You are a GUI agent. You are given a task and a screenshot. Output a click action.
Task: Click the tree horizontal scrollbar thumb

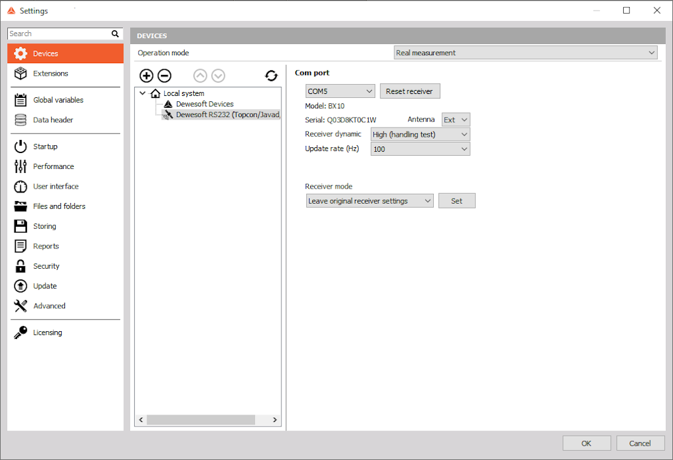click(x=201, y=420)
